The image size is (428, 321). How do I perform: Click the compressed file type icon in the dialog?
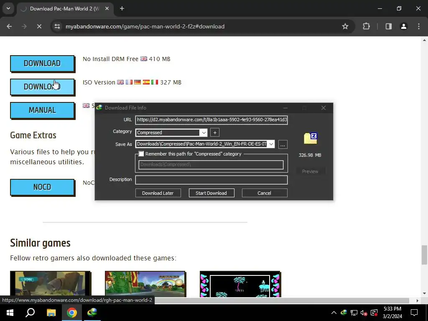tap(311, 138)
